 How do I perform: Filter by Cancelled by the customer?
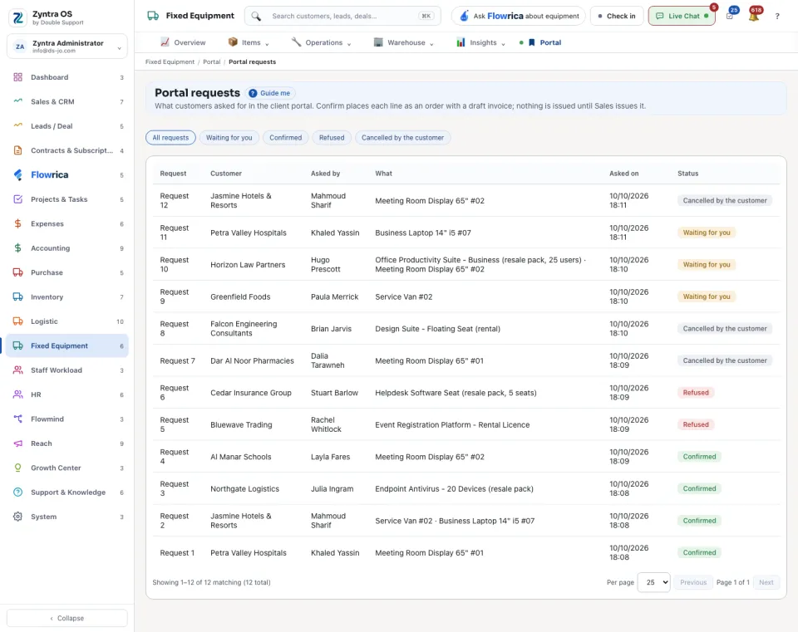point(402,138)
